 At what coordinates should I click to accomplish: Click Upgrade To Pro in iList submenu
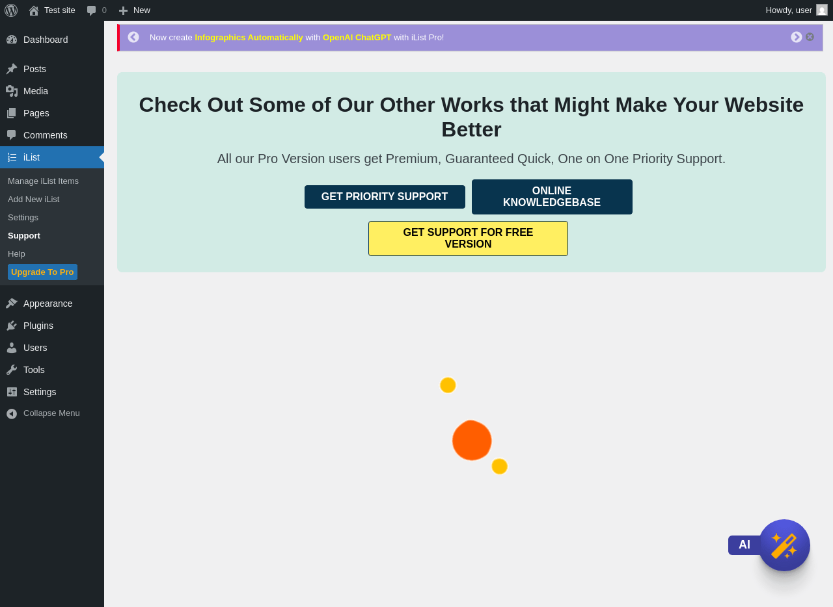pyautogui.click(x=42, y=272)
